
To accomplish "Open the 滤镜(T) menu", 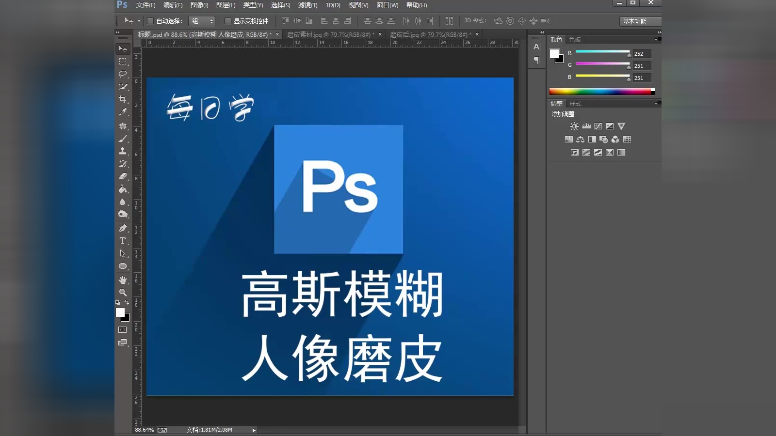I will (x=307, y=5).
